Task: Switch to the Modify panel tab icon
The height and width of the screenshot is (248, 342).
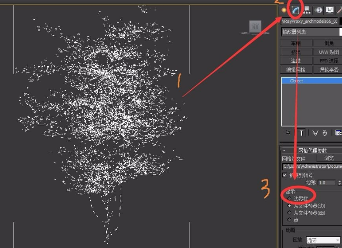Action: (295, 10)
